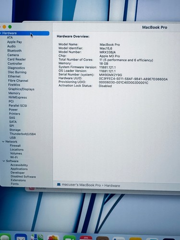Click the Hardware UUID value
The width and height of the screenshot is (180, 240).
[133, 79]
